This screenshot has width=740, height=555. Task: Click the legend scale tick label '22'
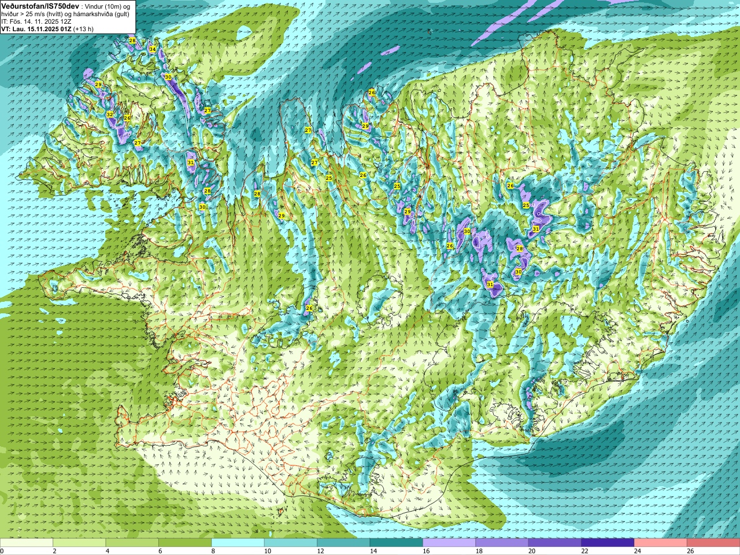tap(585, 551)
